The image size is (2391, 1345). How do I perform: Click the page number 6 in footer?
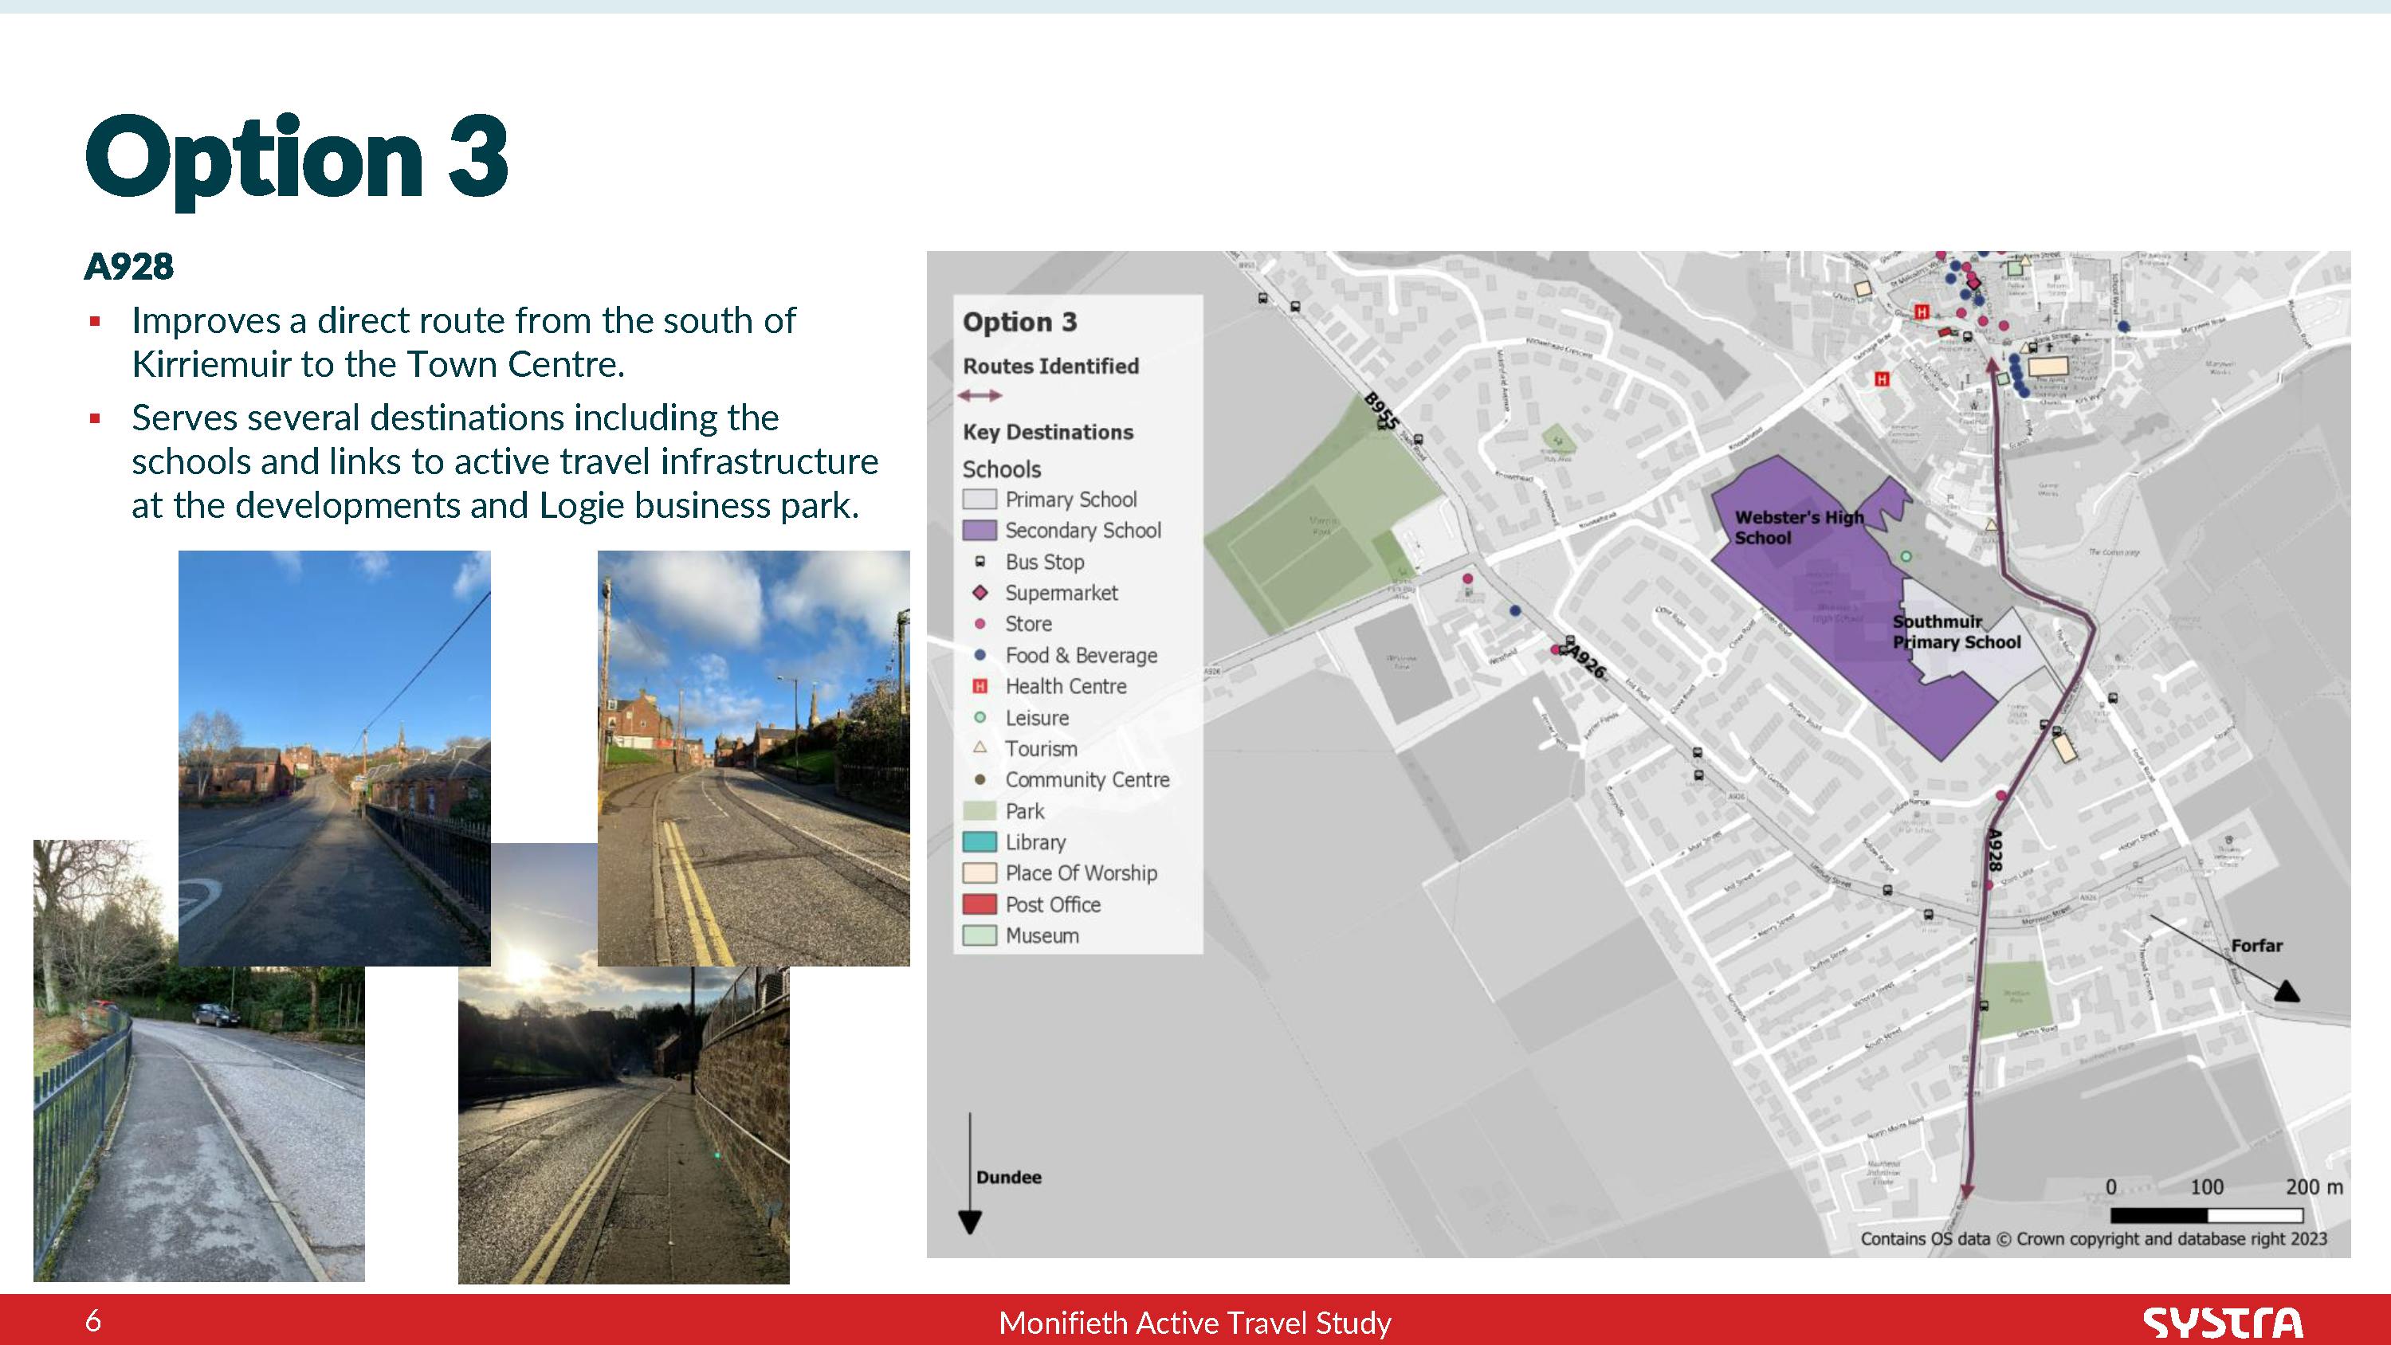[92, 1321]
